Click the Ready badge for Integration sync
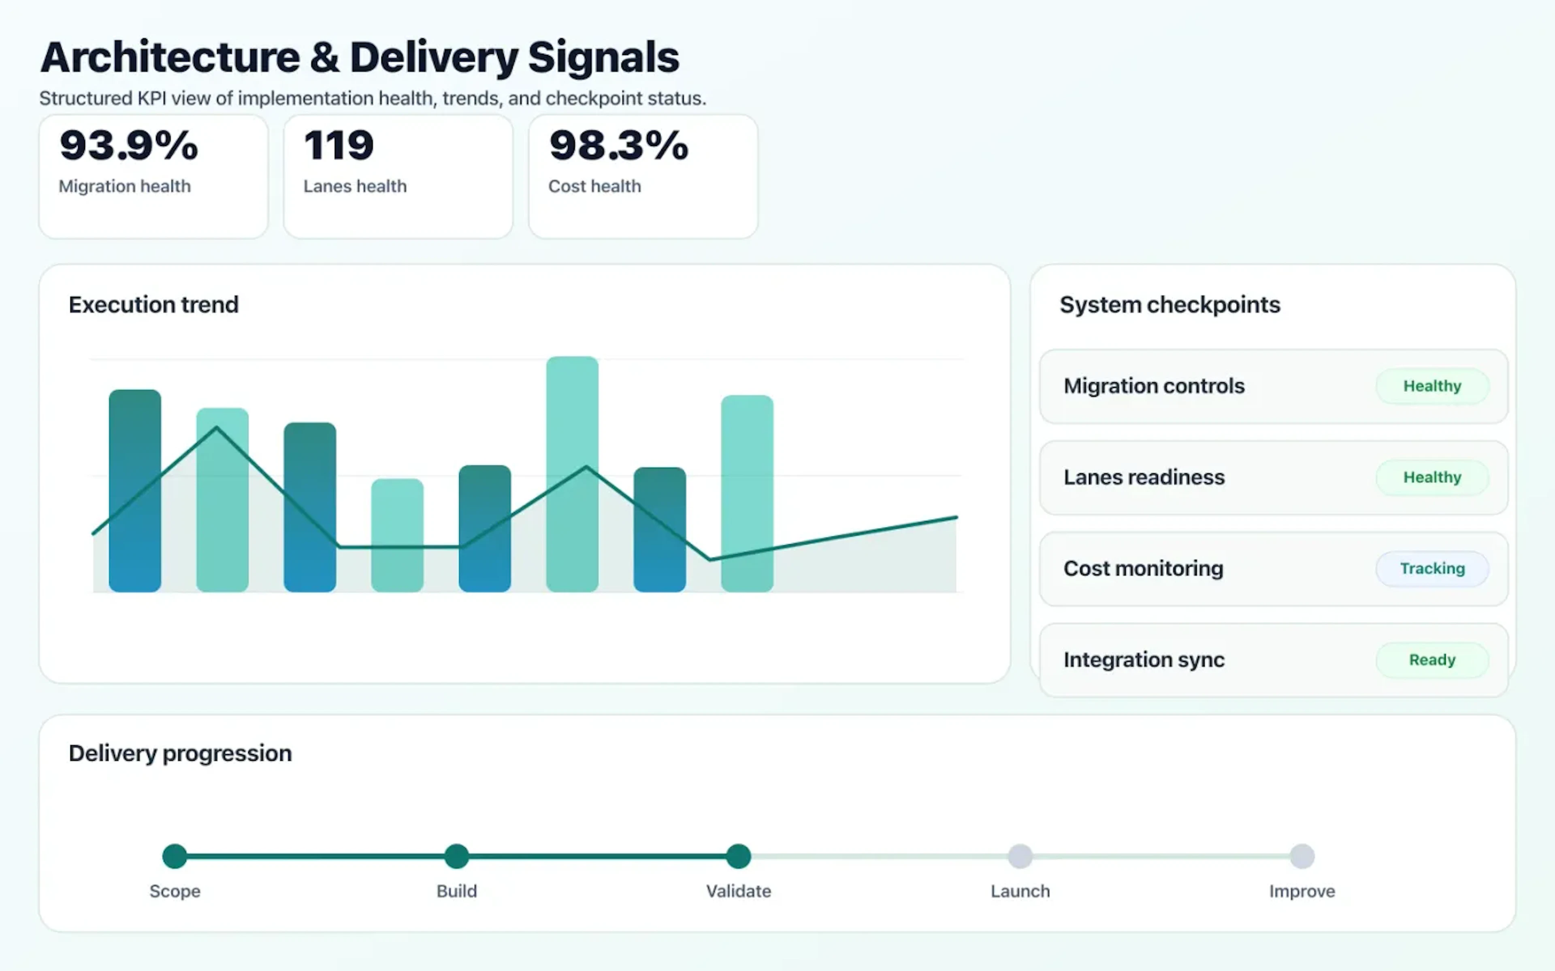Image resolution: width=1555 pixels, height=971 pixels. tap(1431, 659)
